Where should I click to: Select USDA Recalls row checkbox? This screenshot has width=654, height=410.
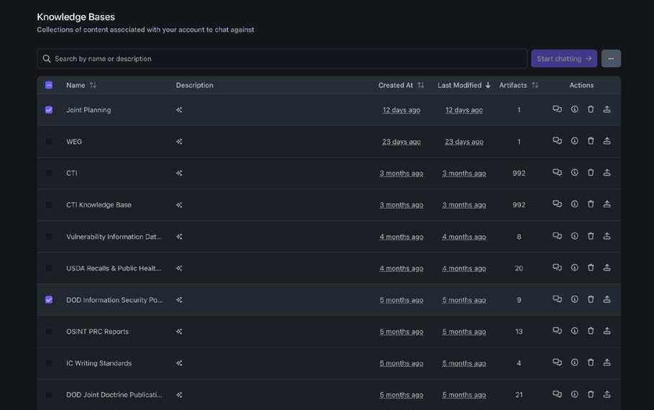(49, 268)
